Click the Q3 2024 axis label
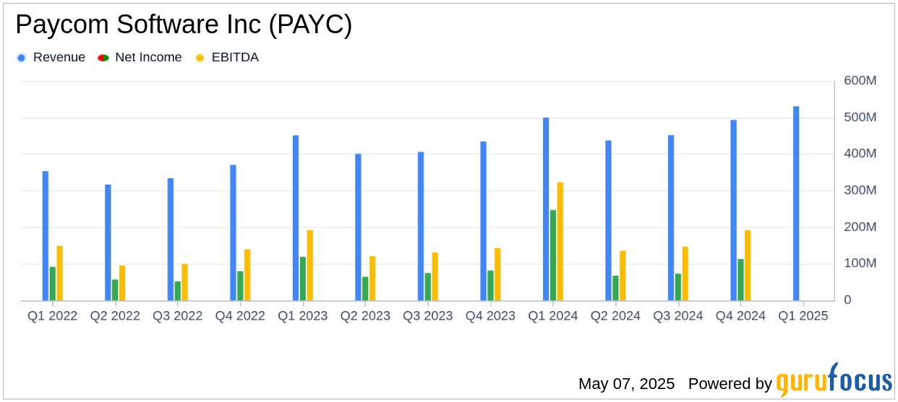The width and height of the screenshot is (898, 402). pos(678,316)
